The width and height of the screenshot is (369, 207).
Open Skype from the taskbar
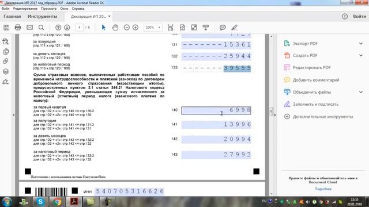pos(40,202)
